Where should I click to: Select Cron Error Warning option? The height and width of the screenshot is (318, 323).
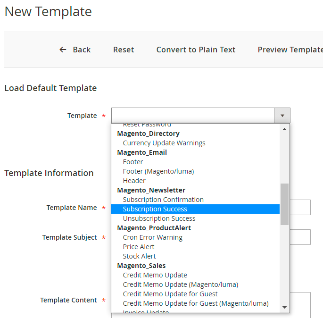pyautogui.click(x=153, y=237)
